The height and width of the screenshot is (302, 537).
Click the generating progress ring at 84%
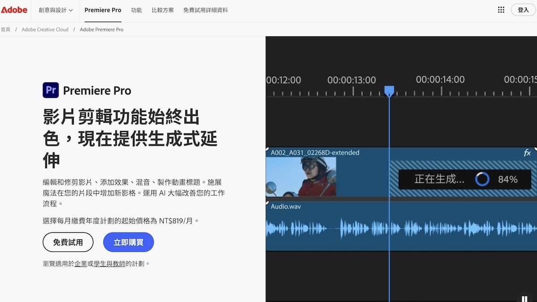(482, 179)
